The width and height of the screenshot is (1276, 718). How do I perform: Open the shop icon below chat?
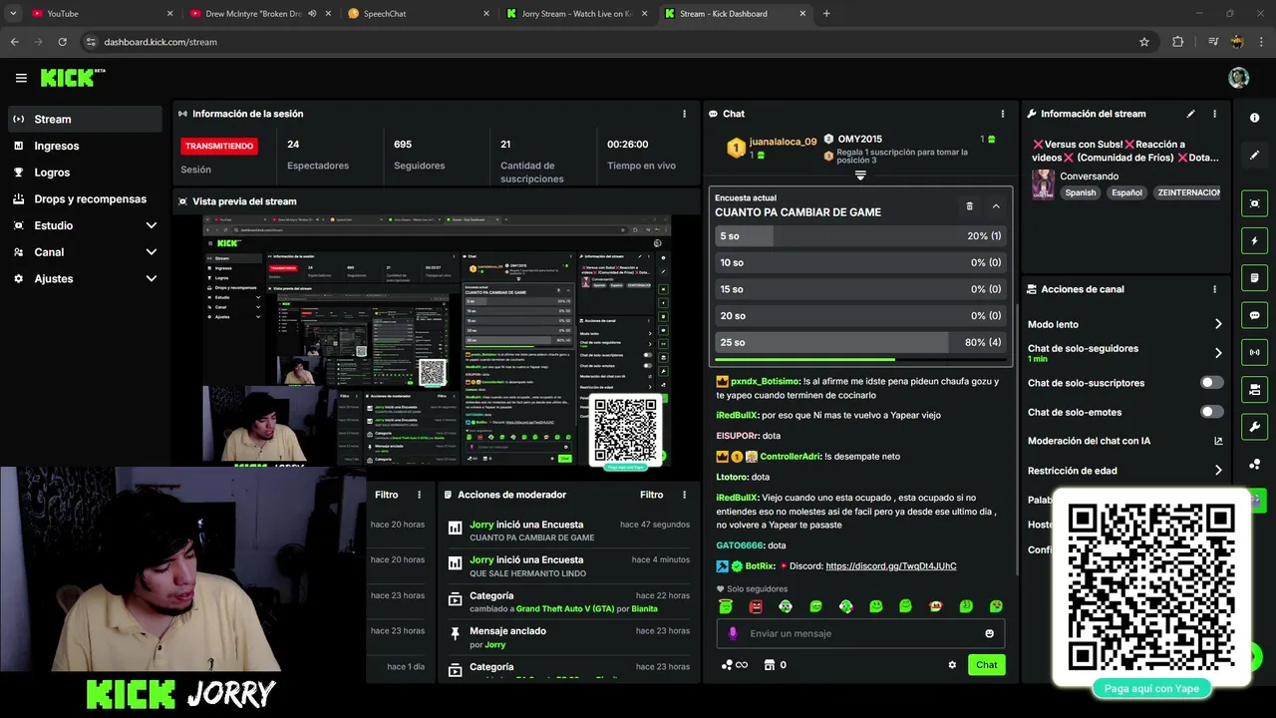click(x=770, y=665)
